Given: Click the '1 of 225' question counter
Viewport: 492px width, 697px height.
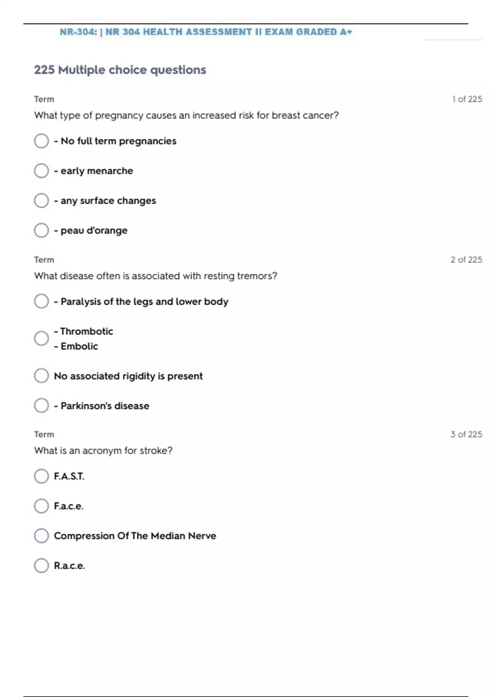Looking at the screenshot, I should pos(467,99).
